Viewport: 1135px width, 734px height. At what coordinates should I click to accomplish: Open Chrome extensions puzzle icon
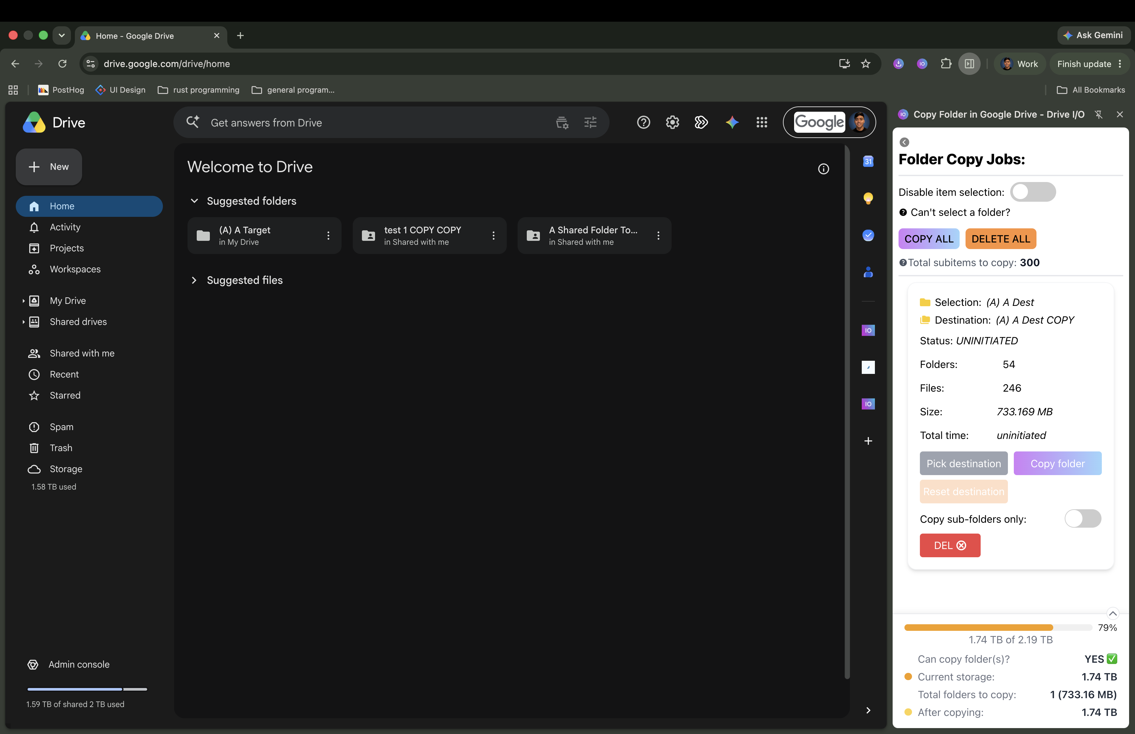[x=946, y=64]
